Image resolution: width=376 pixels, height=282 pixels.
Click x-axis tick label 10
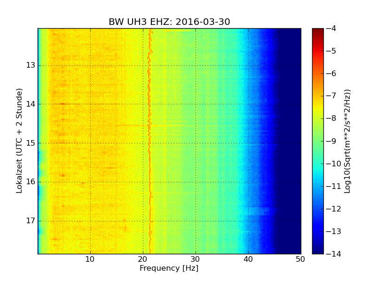point(90,259)
